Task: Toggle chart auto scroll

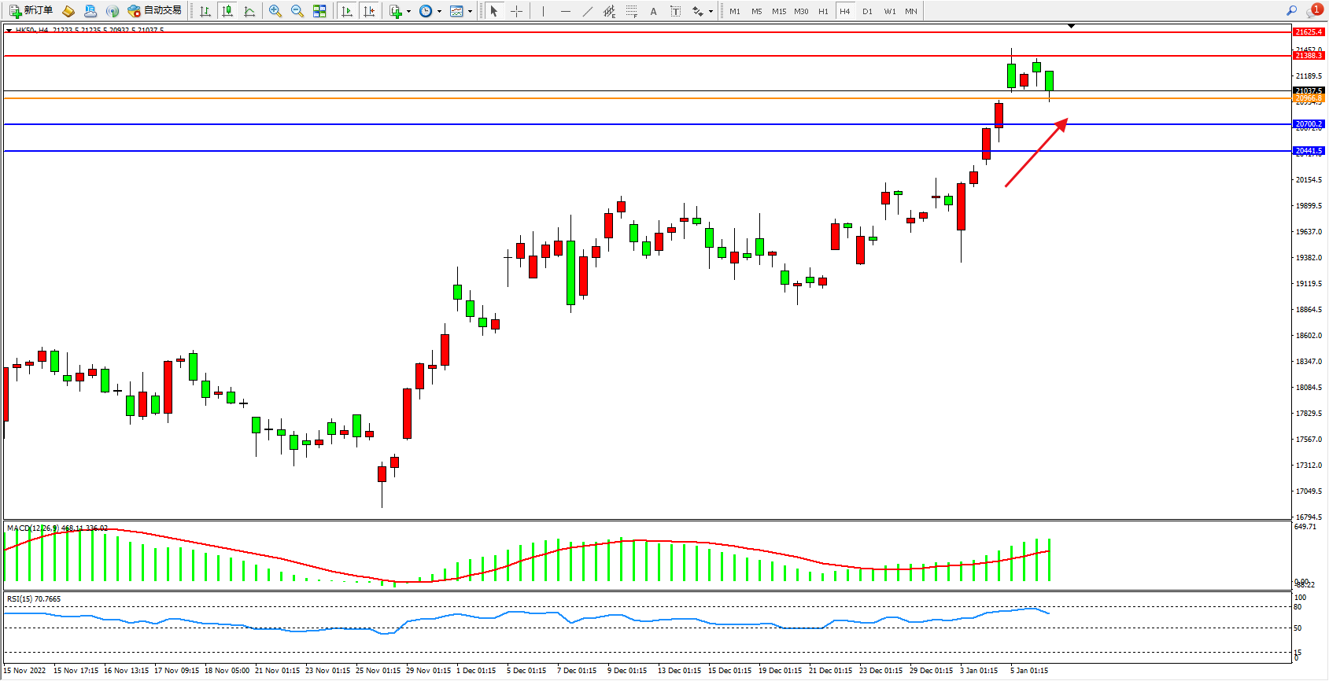Action: pos(347,11)
